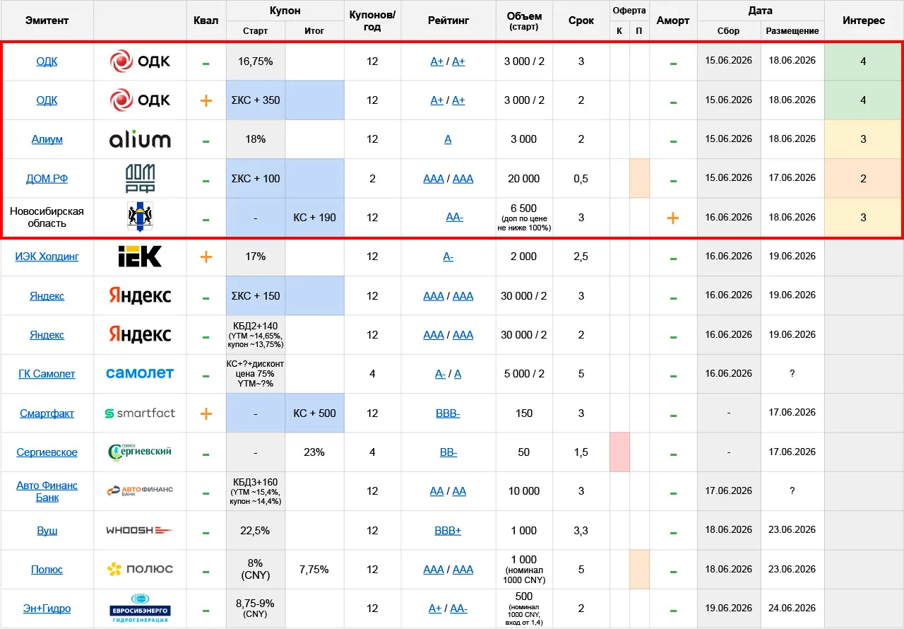Screen dimensions: 904x629
Task: Open the BBB- rating link for Смартфакт
Action: click(448, 413)
